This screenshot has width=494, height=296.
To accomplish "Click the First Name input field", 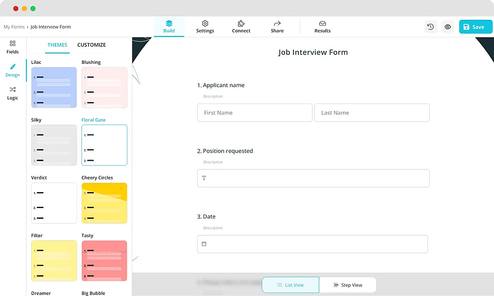I will pyautogui.click(x=254, y=113).
